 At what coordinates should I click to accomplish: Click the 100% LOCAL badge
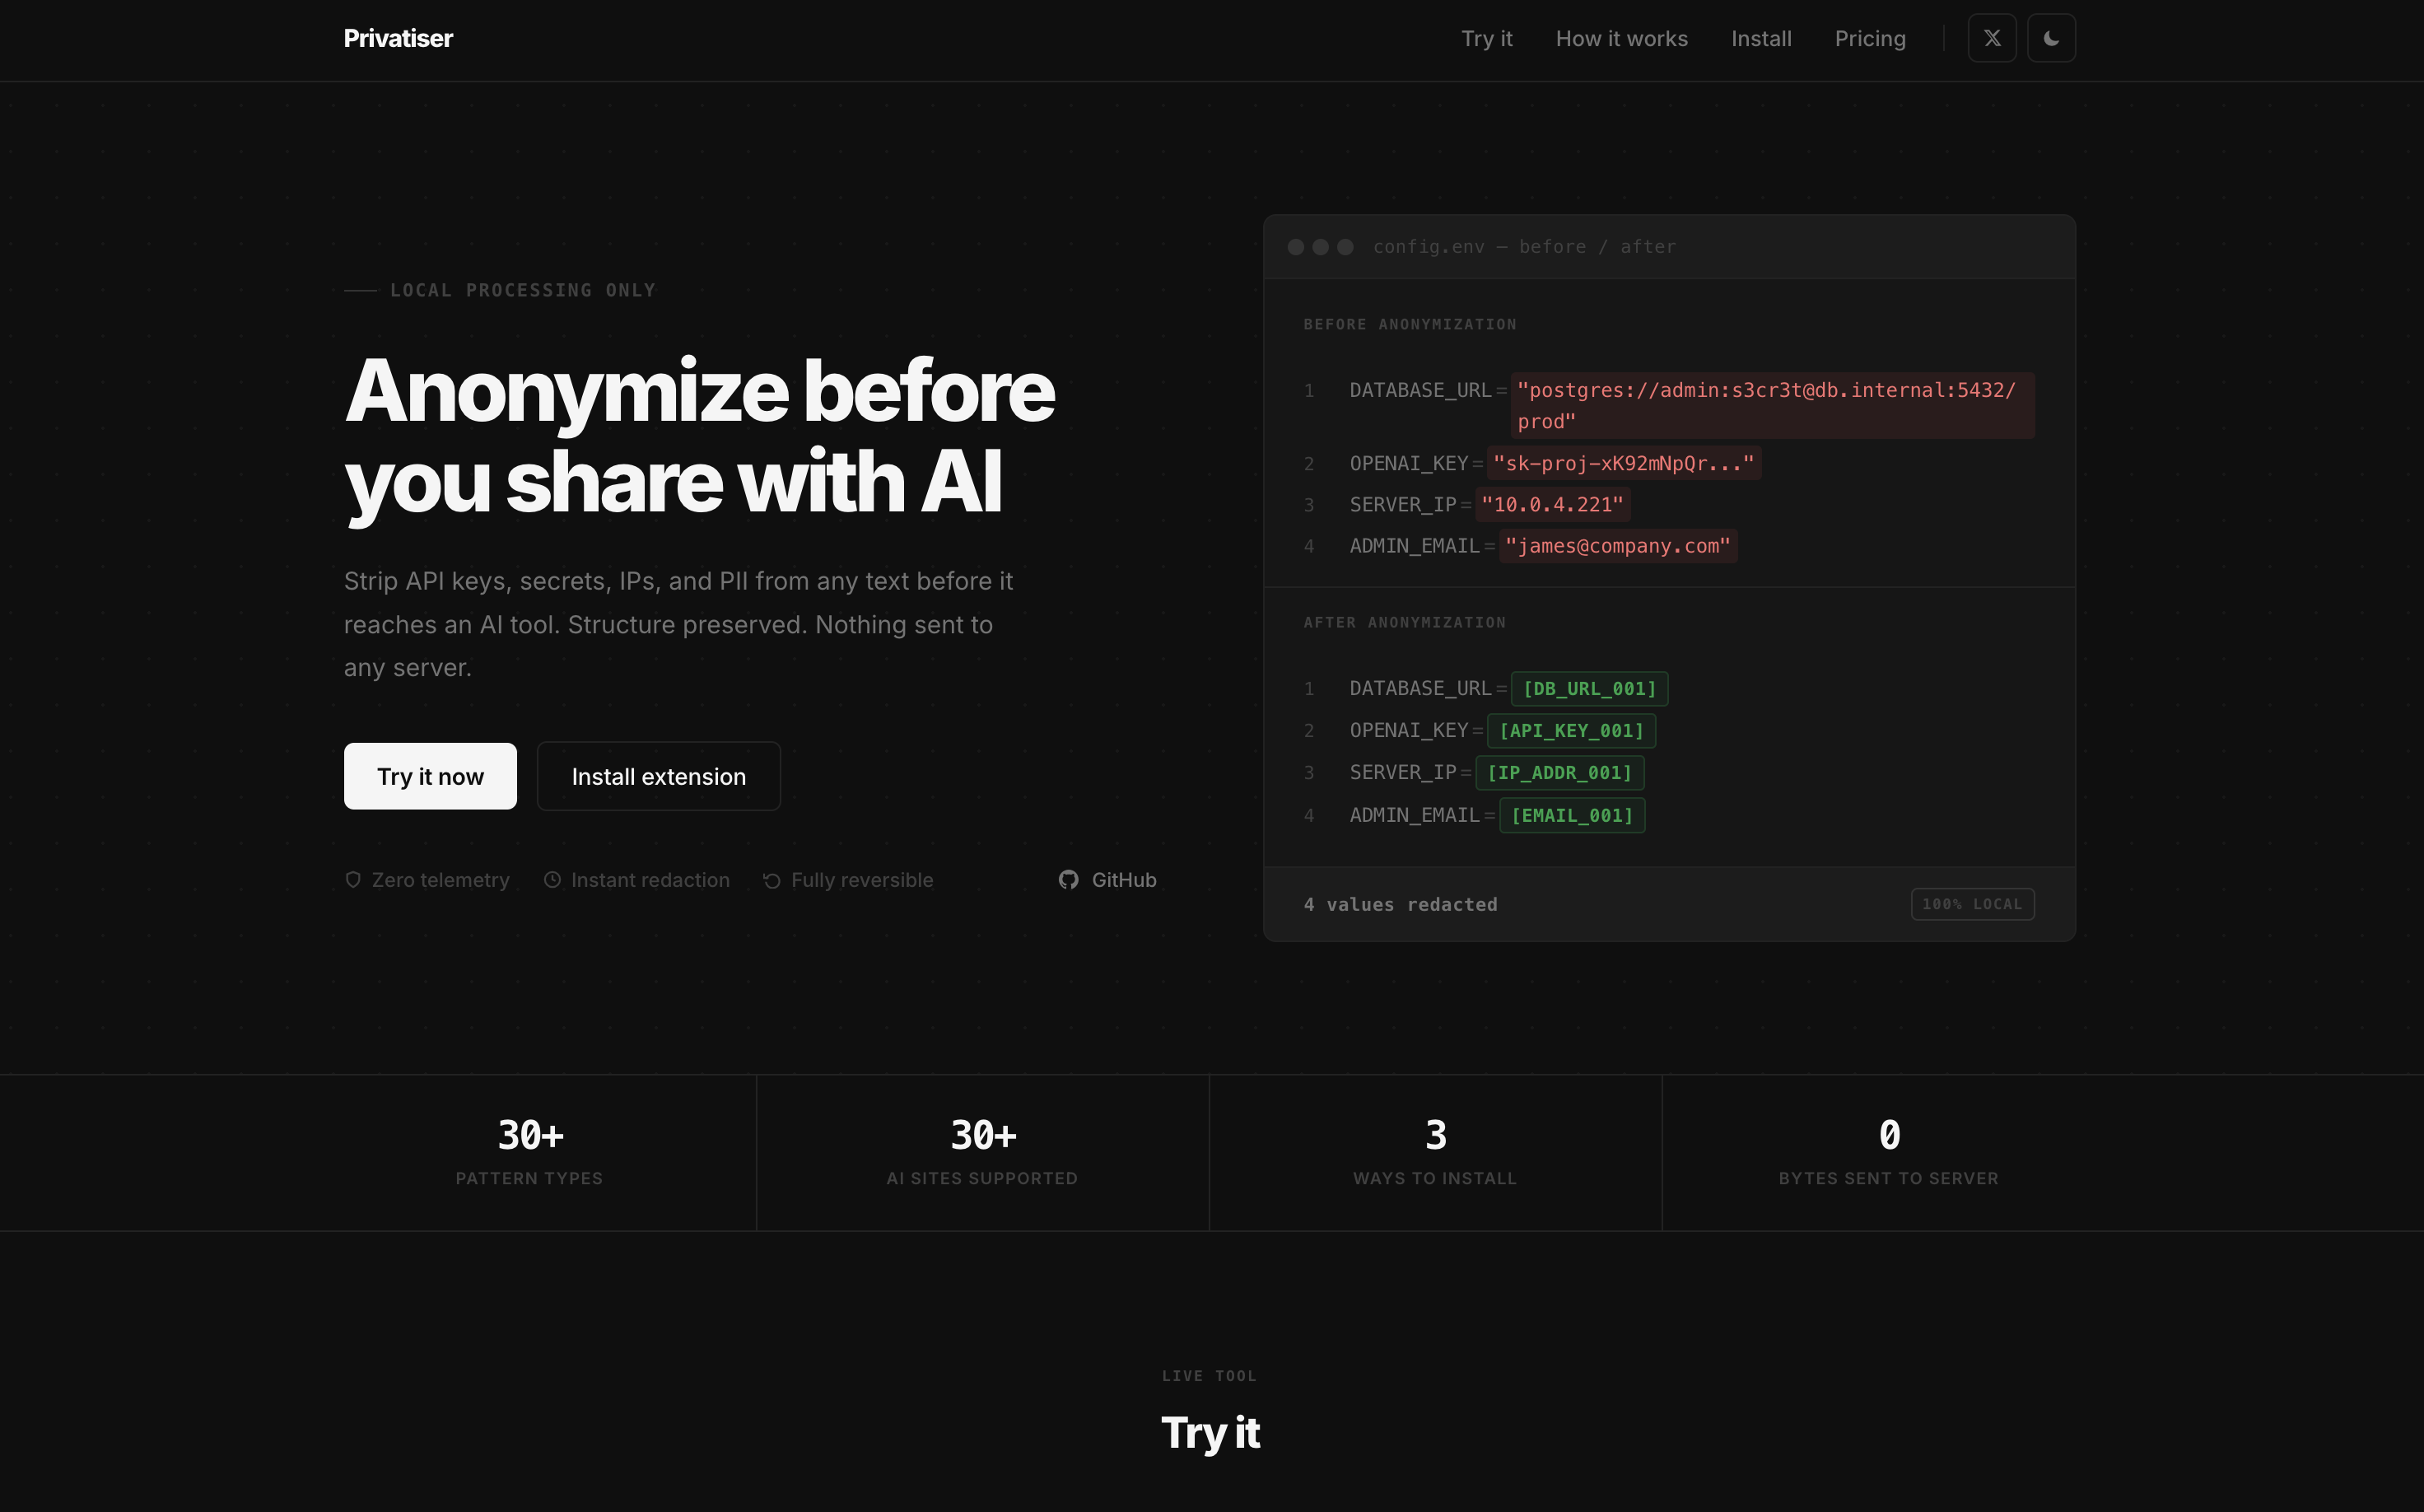(1972, 904)
